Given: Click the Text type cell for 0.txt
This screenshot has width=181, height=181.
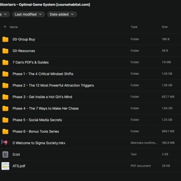Looking at the screenshot, I should pos(133,154).
